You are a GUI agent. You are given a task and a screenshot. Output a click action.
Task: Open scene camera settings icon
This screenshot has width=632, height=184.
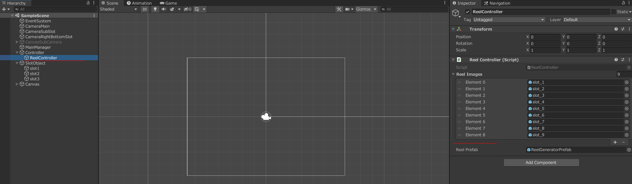click(x=347, y=9)
